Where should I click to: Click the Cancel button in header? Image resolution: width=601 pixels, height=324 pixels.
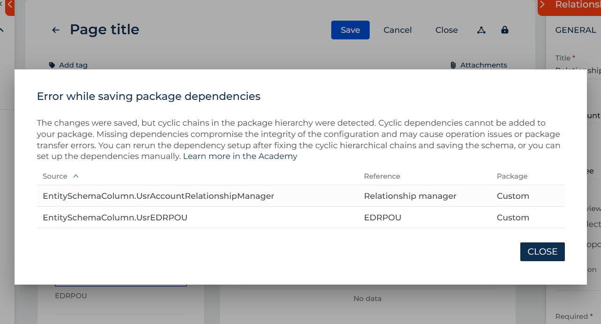[x=397, y=30]
